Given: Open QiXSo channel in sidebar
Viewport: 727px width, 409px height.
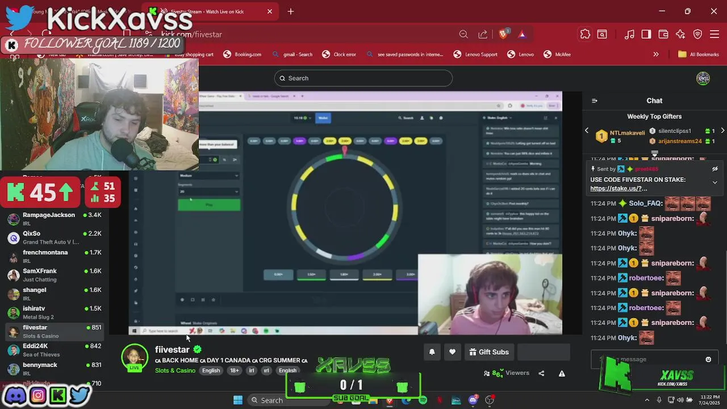Looking at the screenshot, I should 54,237.
